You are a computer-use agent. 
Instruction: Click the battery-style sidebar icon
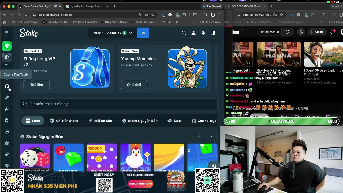(x=7, y=120)
